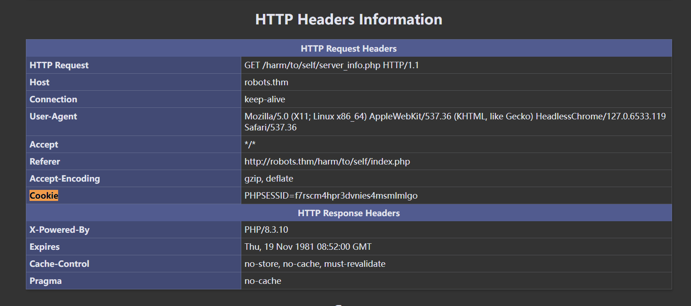Select the robots.thm host value
The height and width of the screenshot is (306, 691).
[x=266, y=82]
